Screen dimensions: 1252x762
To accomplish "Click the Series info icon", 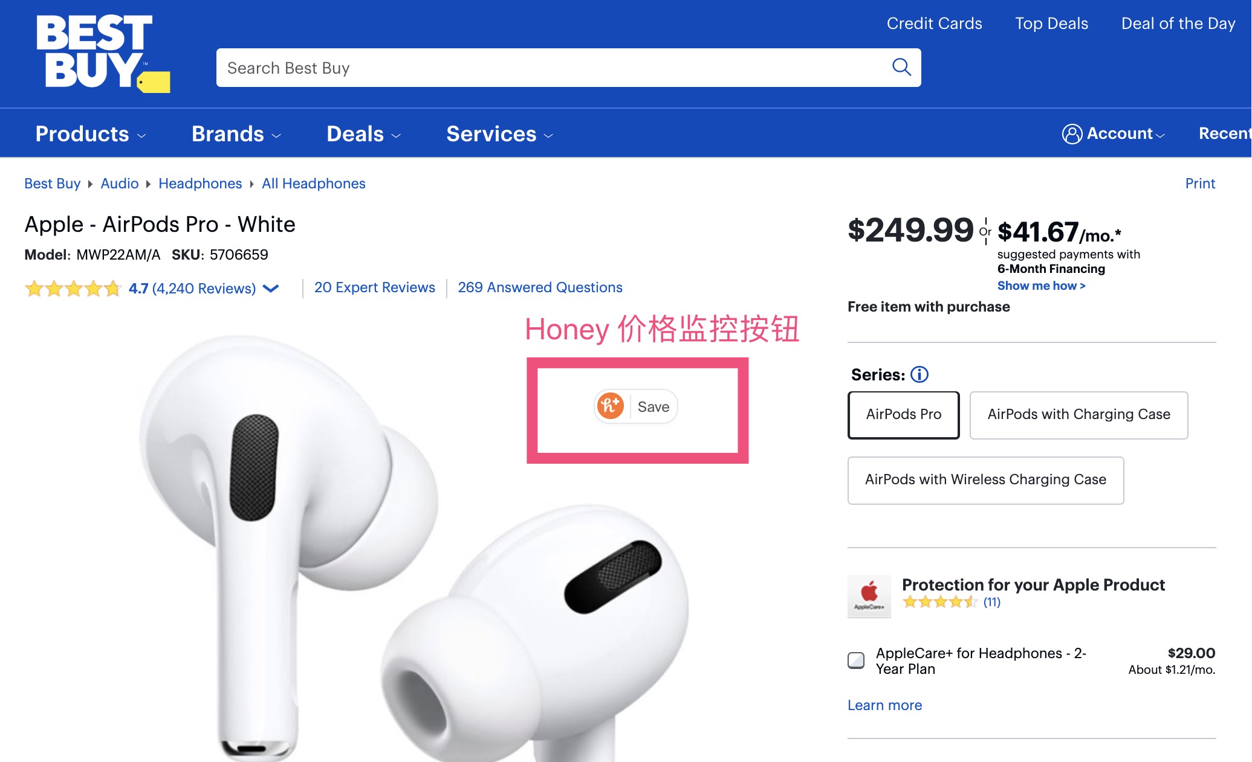I will tap(920, 375).
